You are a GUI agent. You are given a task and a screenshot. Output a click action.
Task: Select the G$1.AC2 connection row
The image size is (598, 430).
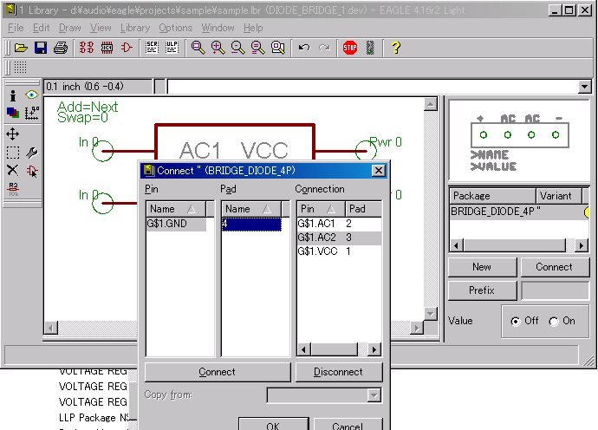[339, 237]
